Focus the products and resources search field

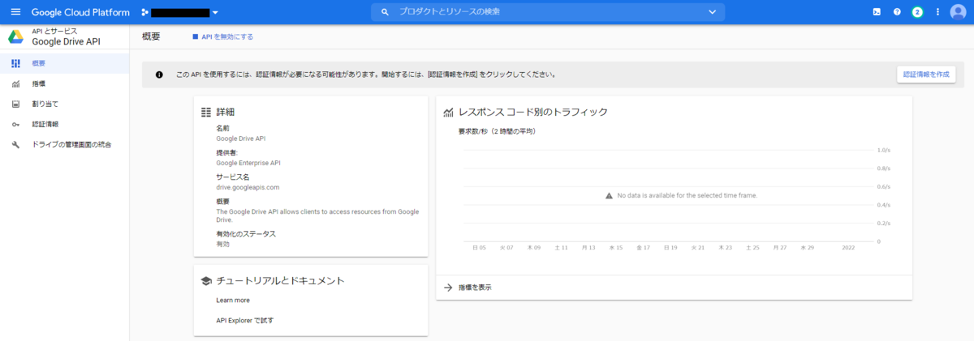(548, 12)
